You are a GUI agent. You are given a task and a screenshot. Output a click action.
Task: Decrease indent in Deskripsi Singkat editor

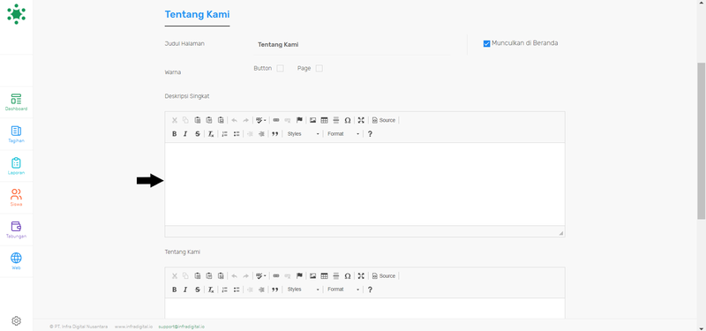[x=250, y=134]
